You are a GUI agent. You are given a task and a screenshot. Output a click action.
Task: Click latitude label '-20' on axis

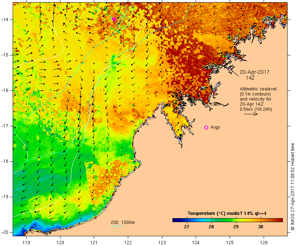pyautogui.click(x=4, y=232)
